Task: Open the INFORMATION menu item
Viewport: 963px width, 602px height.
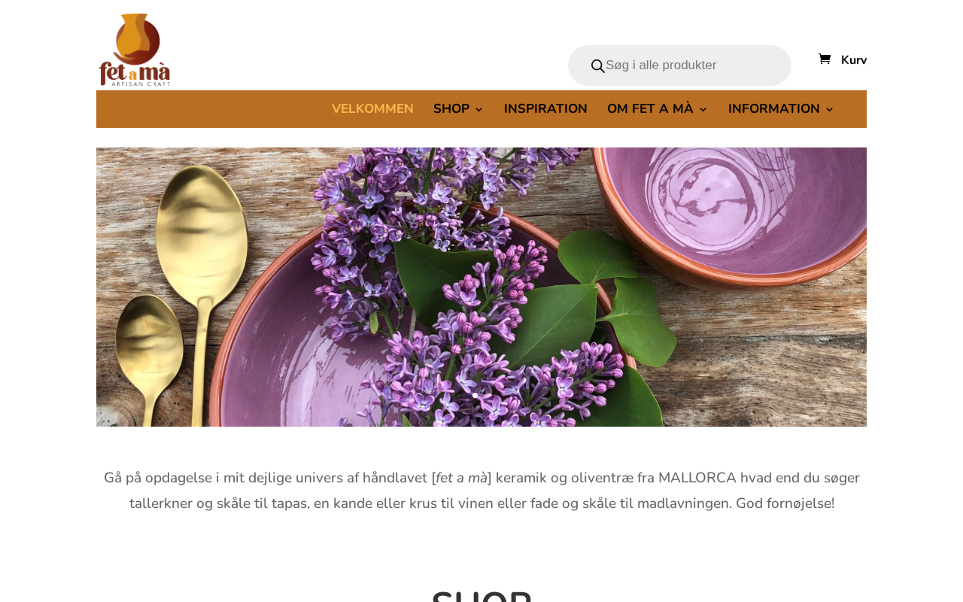Action: click(774, 109)
